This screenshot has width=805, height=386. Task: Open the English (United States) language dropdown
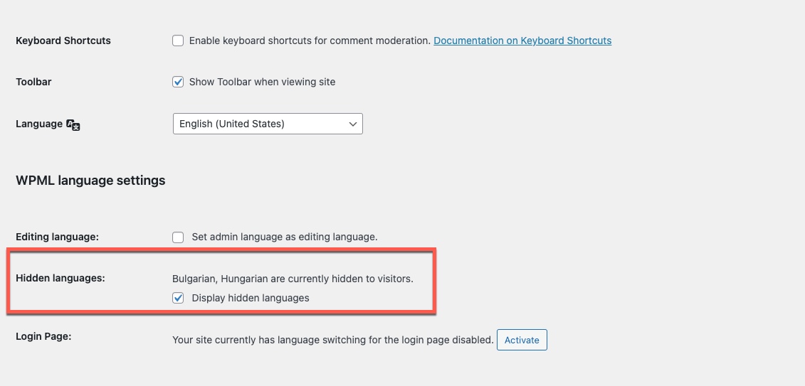(268, 124)
